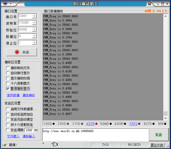Screen dimensions: 171x149
Task: Click the 1.DCD signal indicator
Action: [49, 124]
